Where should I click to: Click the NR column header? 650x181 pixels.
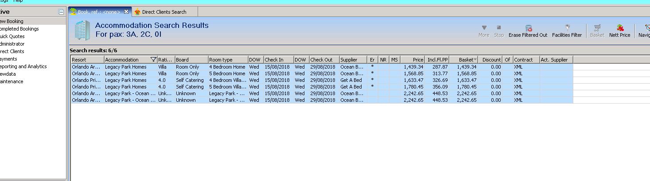[384, 60]
